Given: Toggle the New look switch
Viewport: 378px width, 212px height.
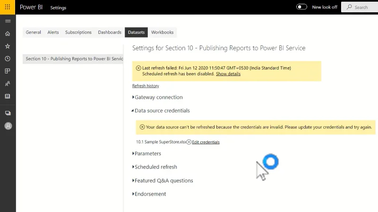Looking at the screenshot, I should [301, 7].
